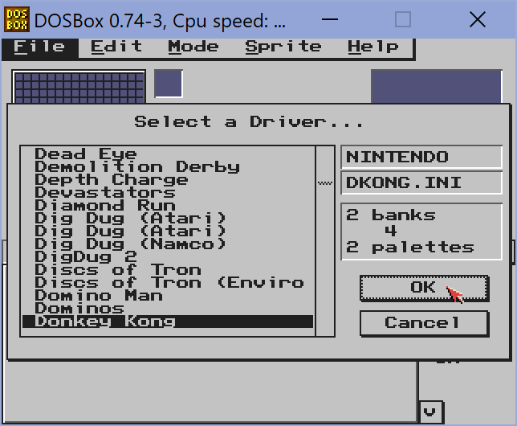Pick Domino Man driver
This screenshot has width=517, height=426.
[x=168, y=296]
